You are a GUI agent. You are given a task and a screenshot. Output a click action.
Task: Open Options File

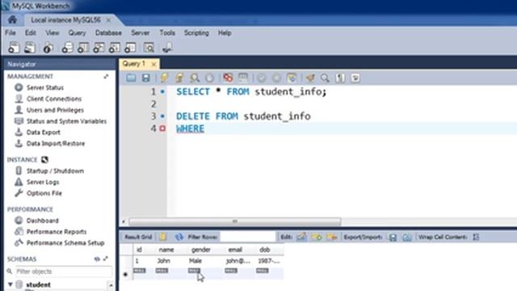coord(44,193)
